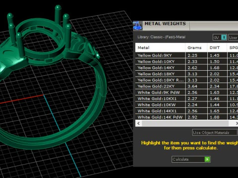Click the 2.92 grams value
The height and width of the screenshot is (178, 238).
point(192,117)
